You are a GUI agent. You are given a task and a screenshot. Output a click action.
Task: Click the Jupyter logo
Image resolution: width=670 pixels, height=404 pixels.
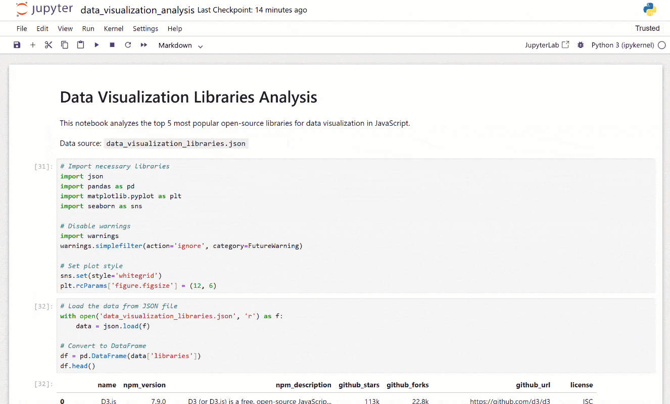(x=44, y=10)
